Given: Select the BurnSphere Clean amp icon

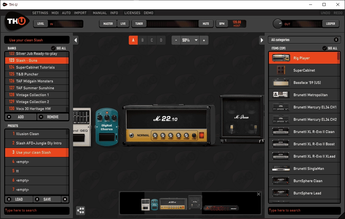Looking at the screenshot, I should tap(281, 181).
